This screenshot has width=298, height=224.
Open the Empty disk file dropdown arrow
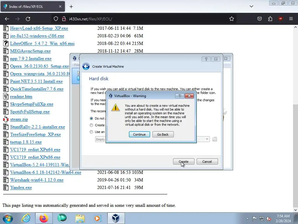pos(207,139)
